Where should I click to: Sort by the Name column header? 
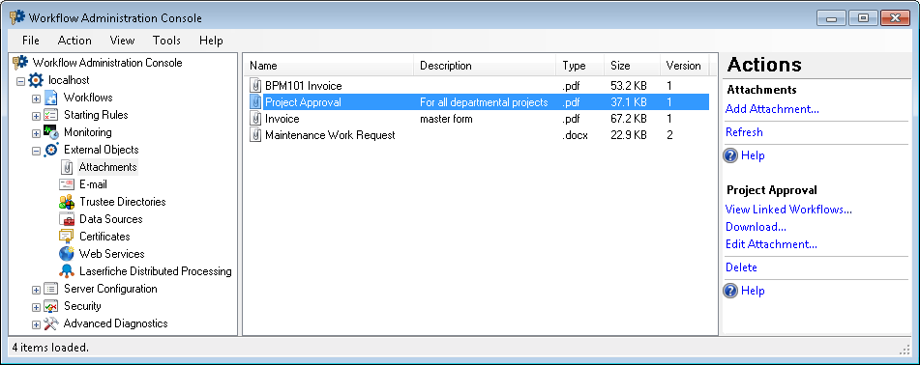tap(329, 66)
